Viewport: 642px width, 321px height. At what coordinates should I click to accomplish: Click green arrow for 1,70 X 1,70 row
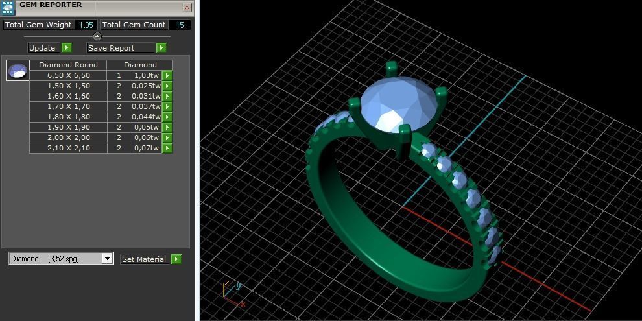(167, 106)
